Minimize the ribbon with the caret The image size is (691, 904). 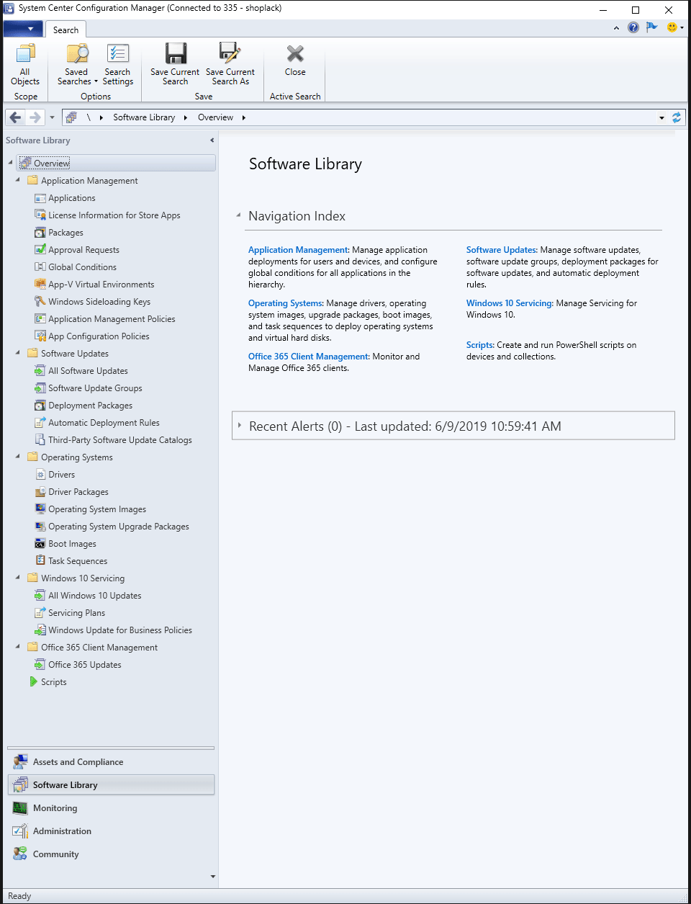click(x=616, y=28)
